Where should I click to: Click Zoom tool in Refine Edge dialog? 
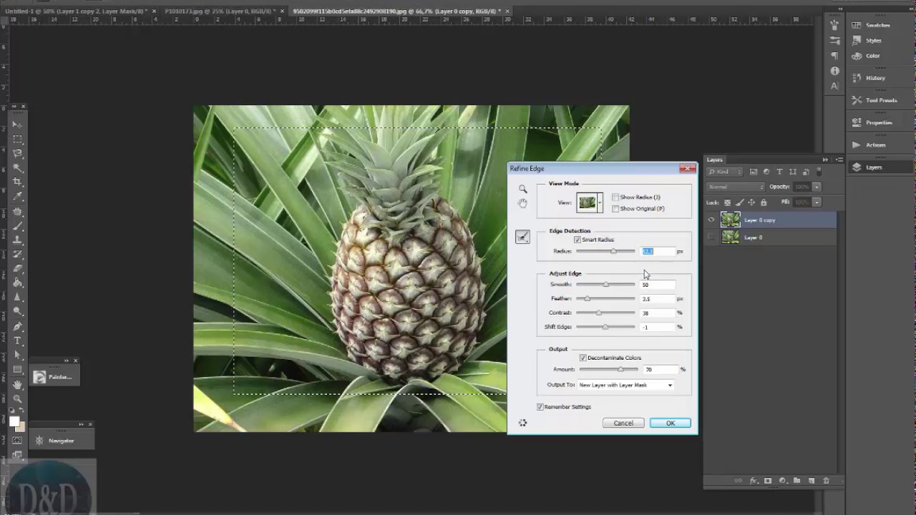click(x=523, y=190)
